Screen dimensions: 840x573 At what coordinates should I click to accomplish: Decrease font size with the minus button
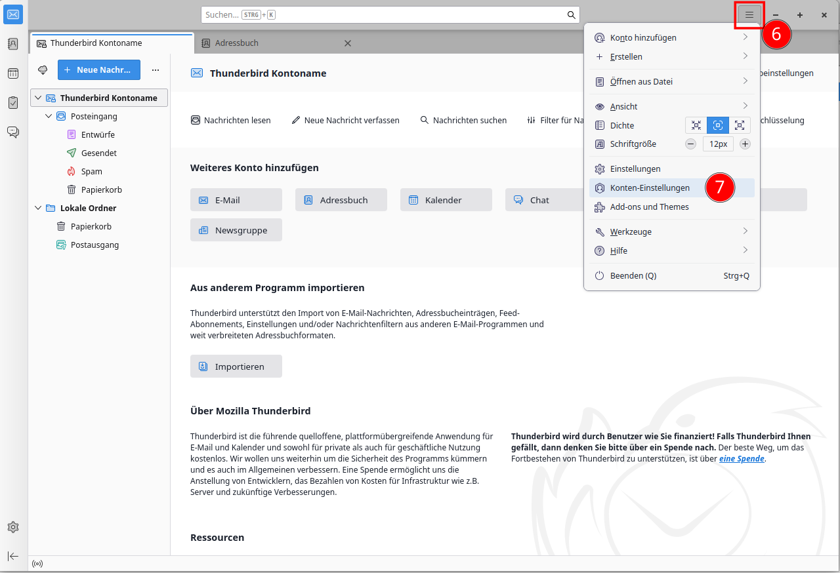[690, 144]
